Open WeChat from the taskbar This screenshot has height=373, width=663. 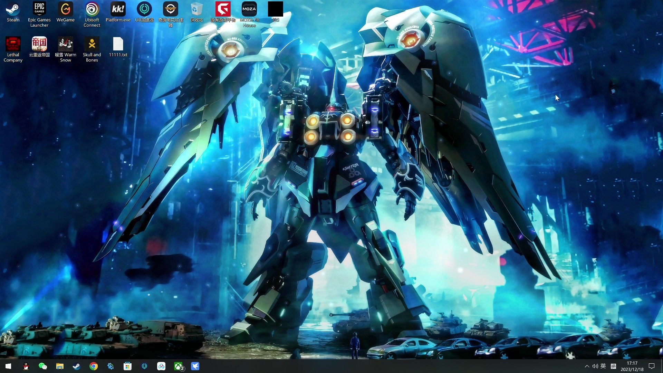(42, 366)
